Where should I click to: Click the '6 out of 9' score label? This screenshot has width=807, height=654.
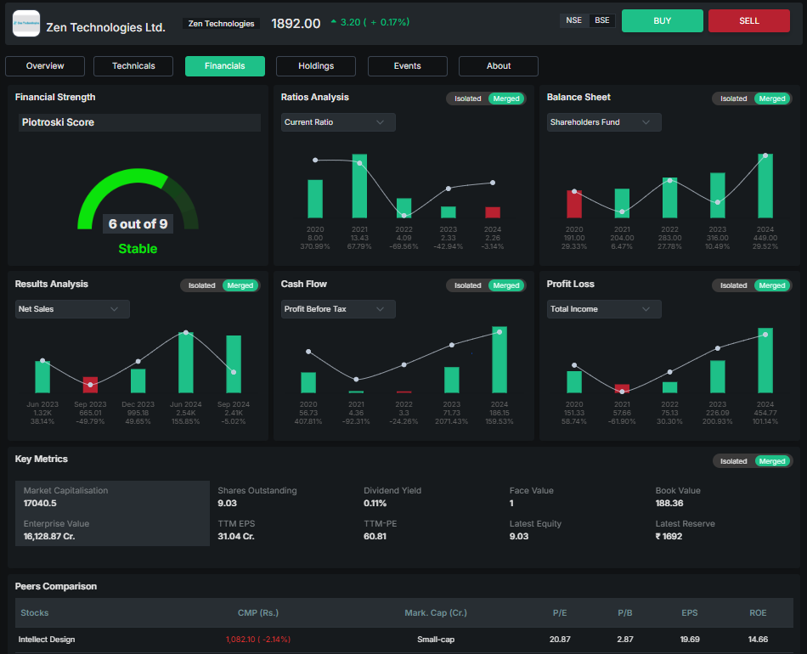pyautogui.click(x=138, y=224)
